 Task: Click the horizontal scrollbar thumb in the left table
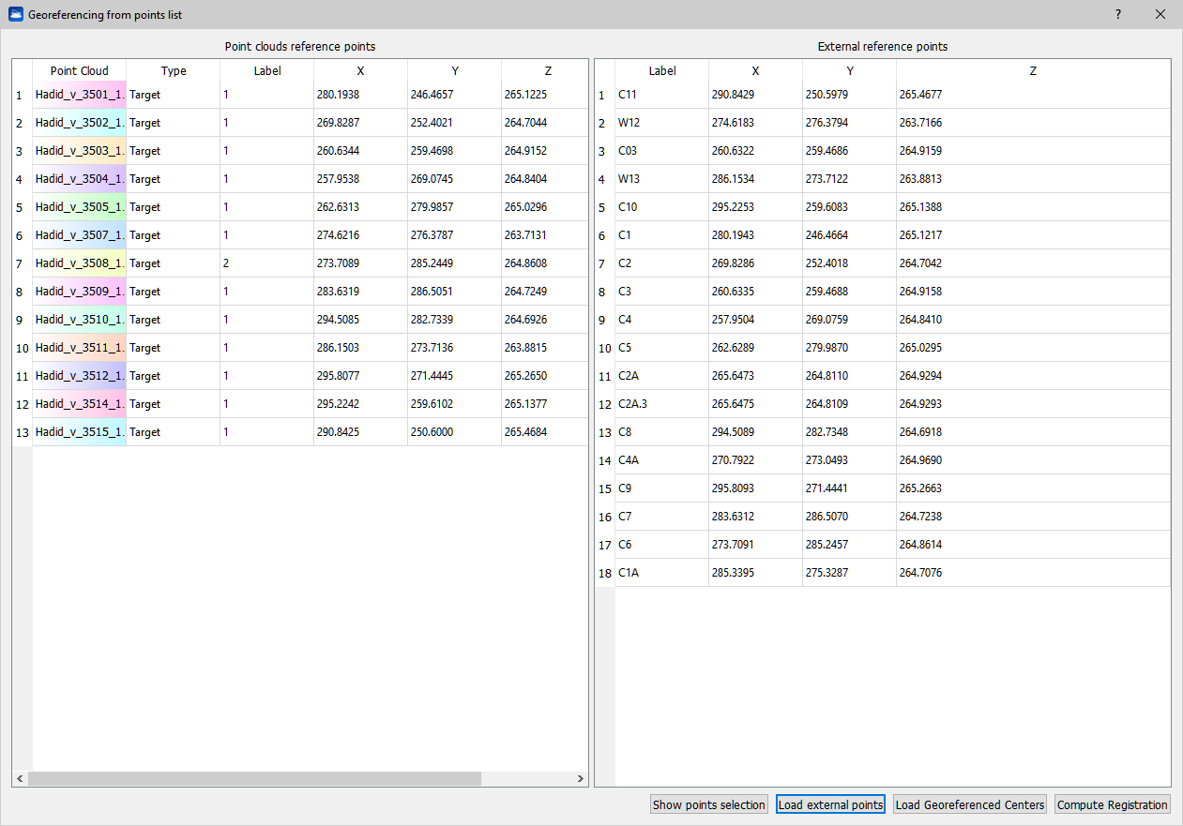click(x=254, y=779)
